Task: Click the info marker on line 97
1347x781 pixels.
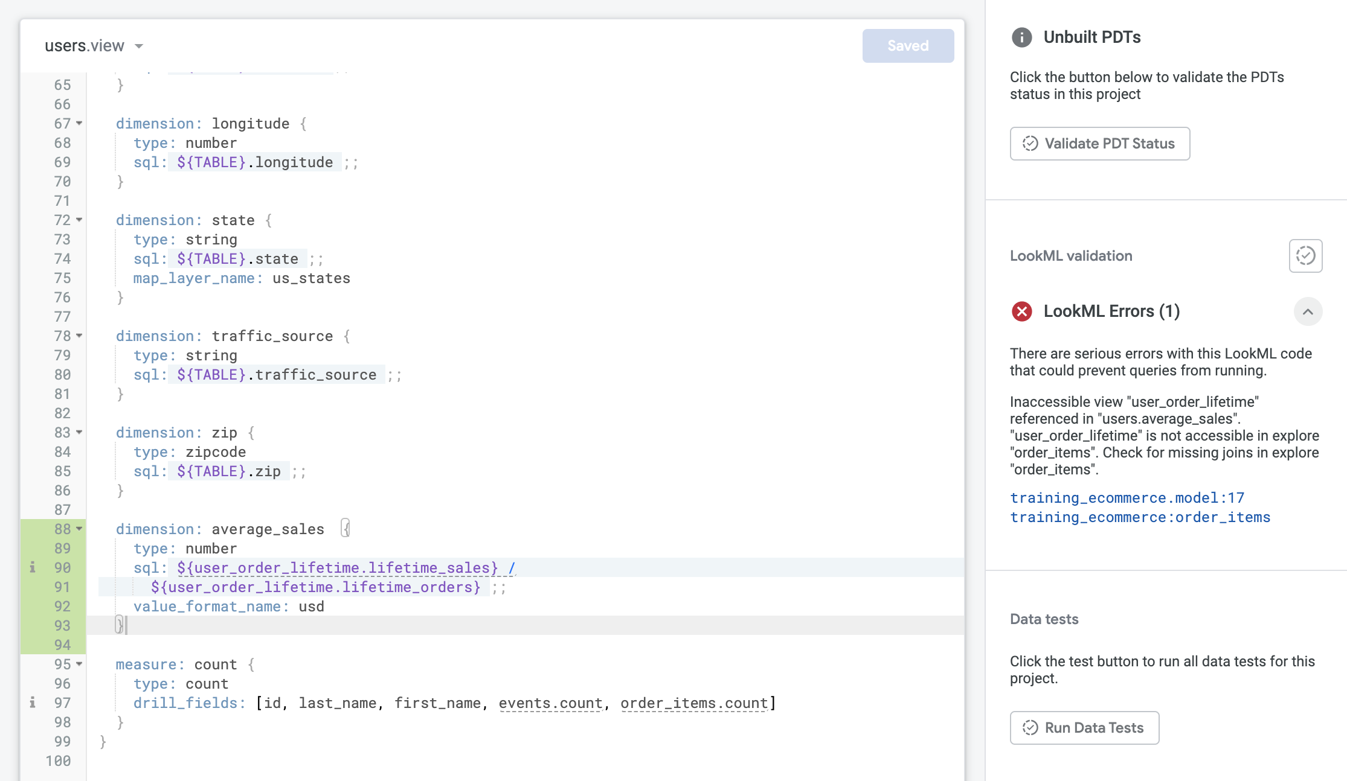Action: coord(33,703)
